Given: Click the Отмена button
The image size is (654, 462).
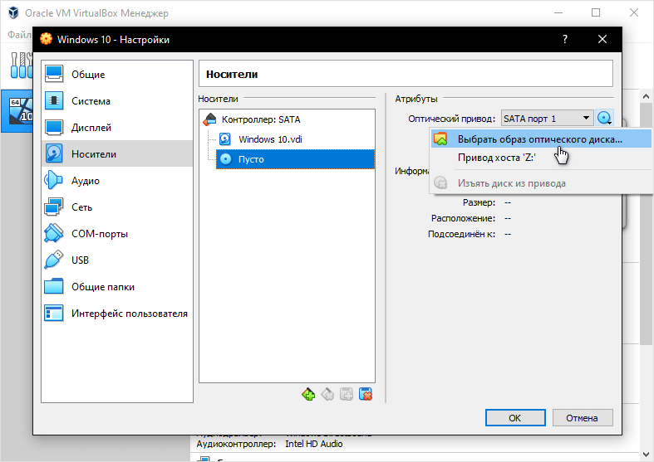Looking at the screenshot, I should point(583,418).
